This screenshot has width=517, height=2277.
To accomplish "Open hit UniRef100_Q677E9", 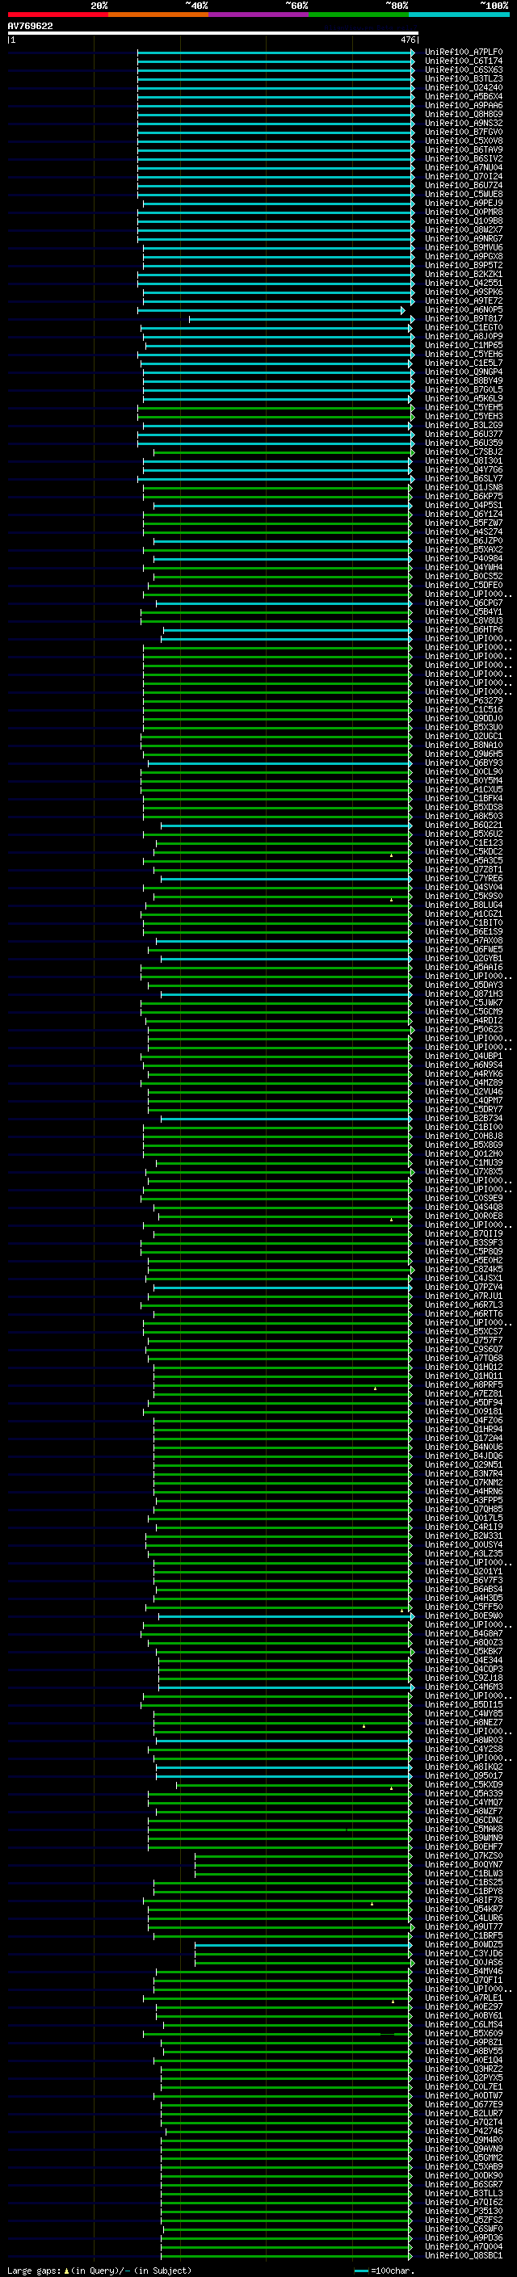I will [x=463, y=2105].
